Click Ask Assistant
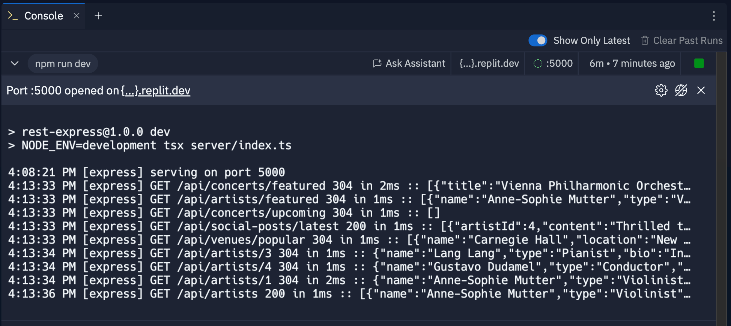This screenshot has height=326, width=731. click(x=409, y=63)
